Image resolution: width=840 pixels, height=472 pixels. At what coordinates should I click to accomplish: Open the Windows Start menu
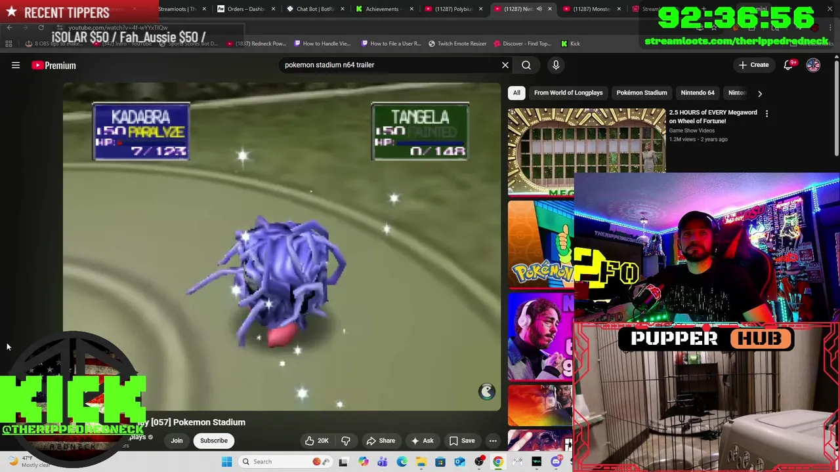[226, 462]
